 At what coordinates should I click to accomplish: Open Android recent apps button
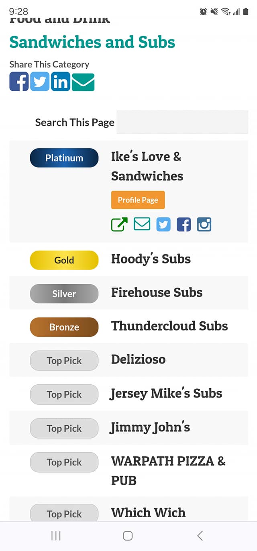56,535
